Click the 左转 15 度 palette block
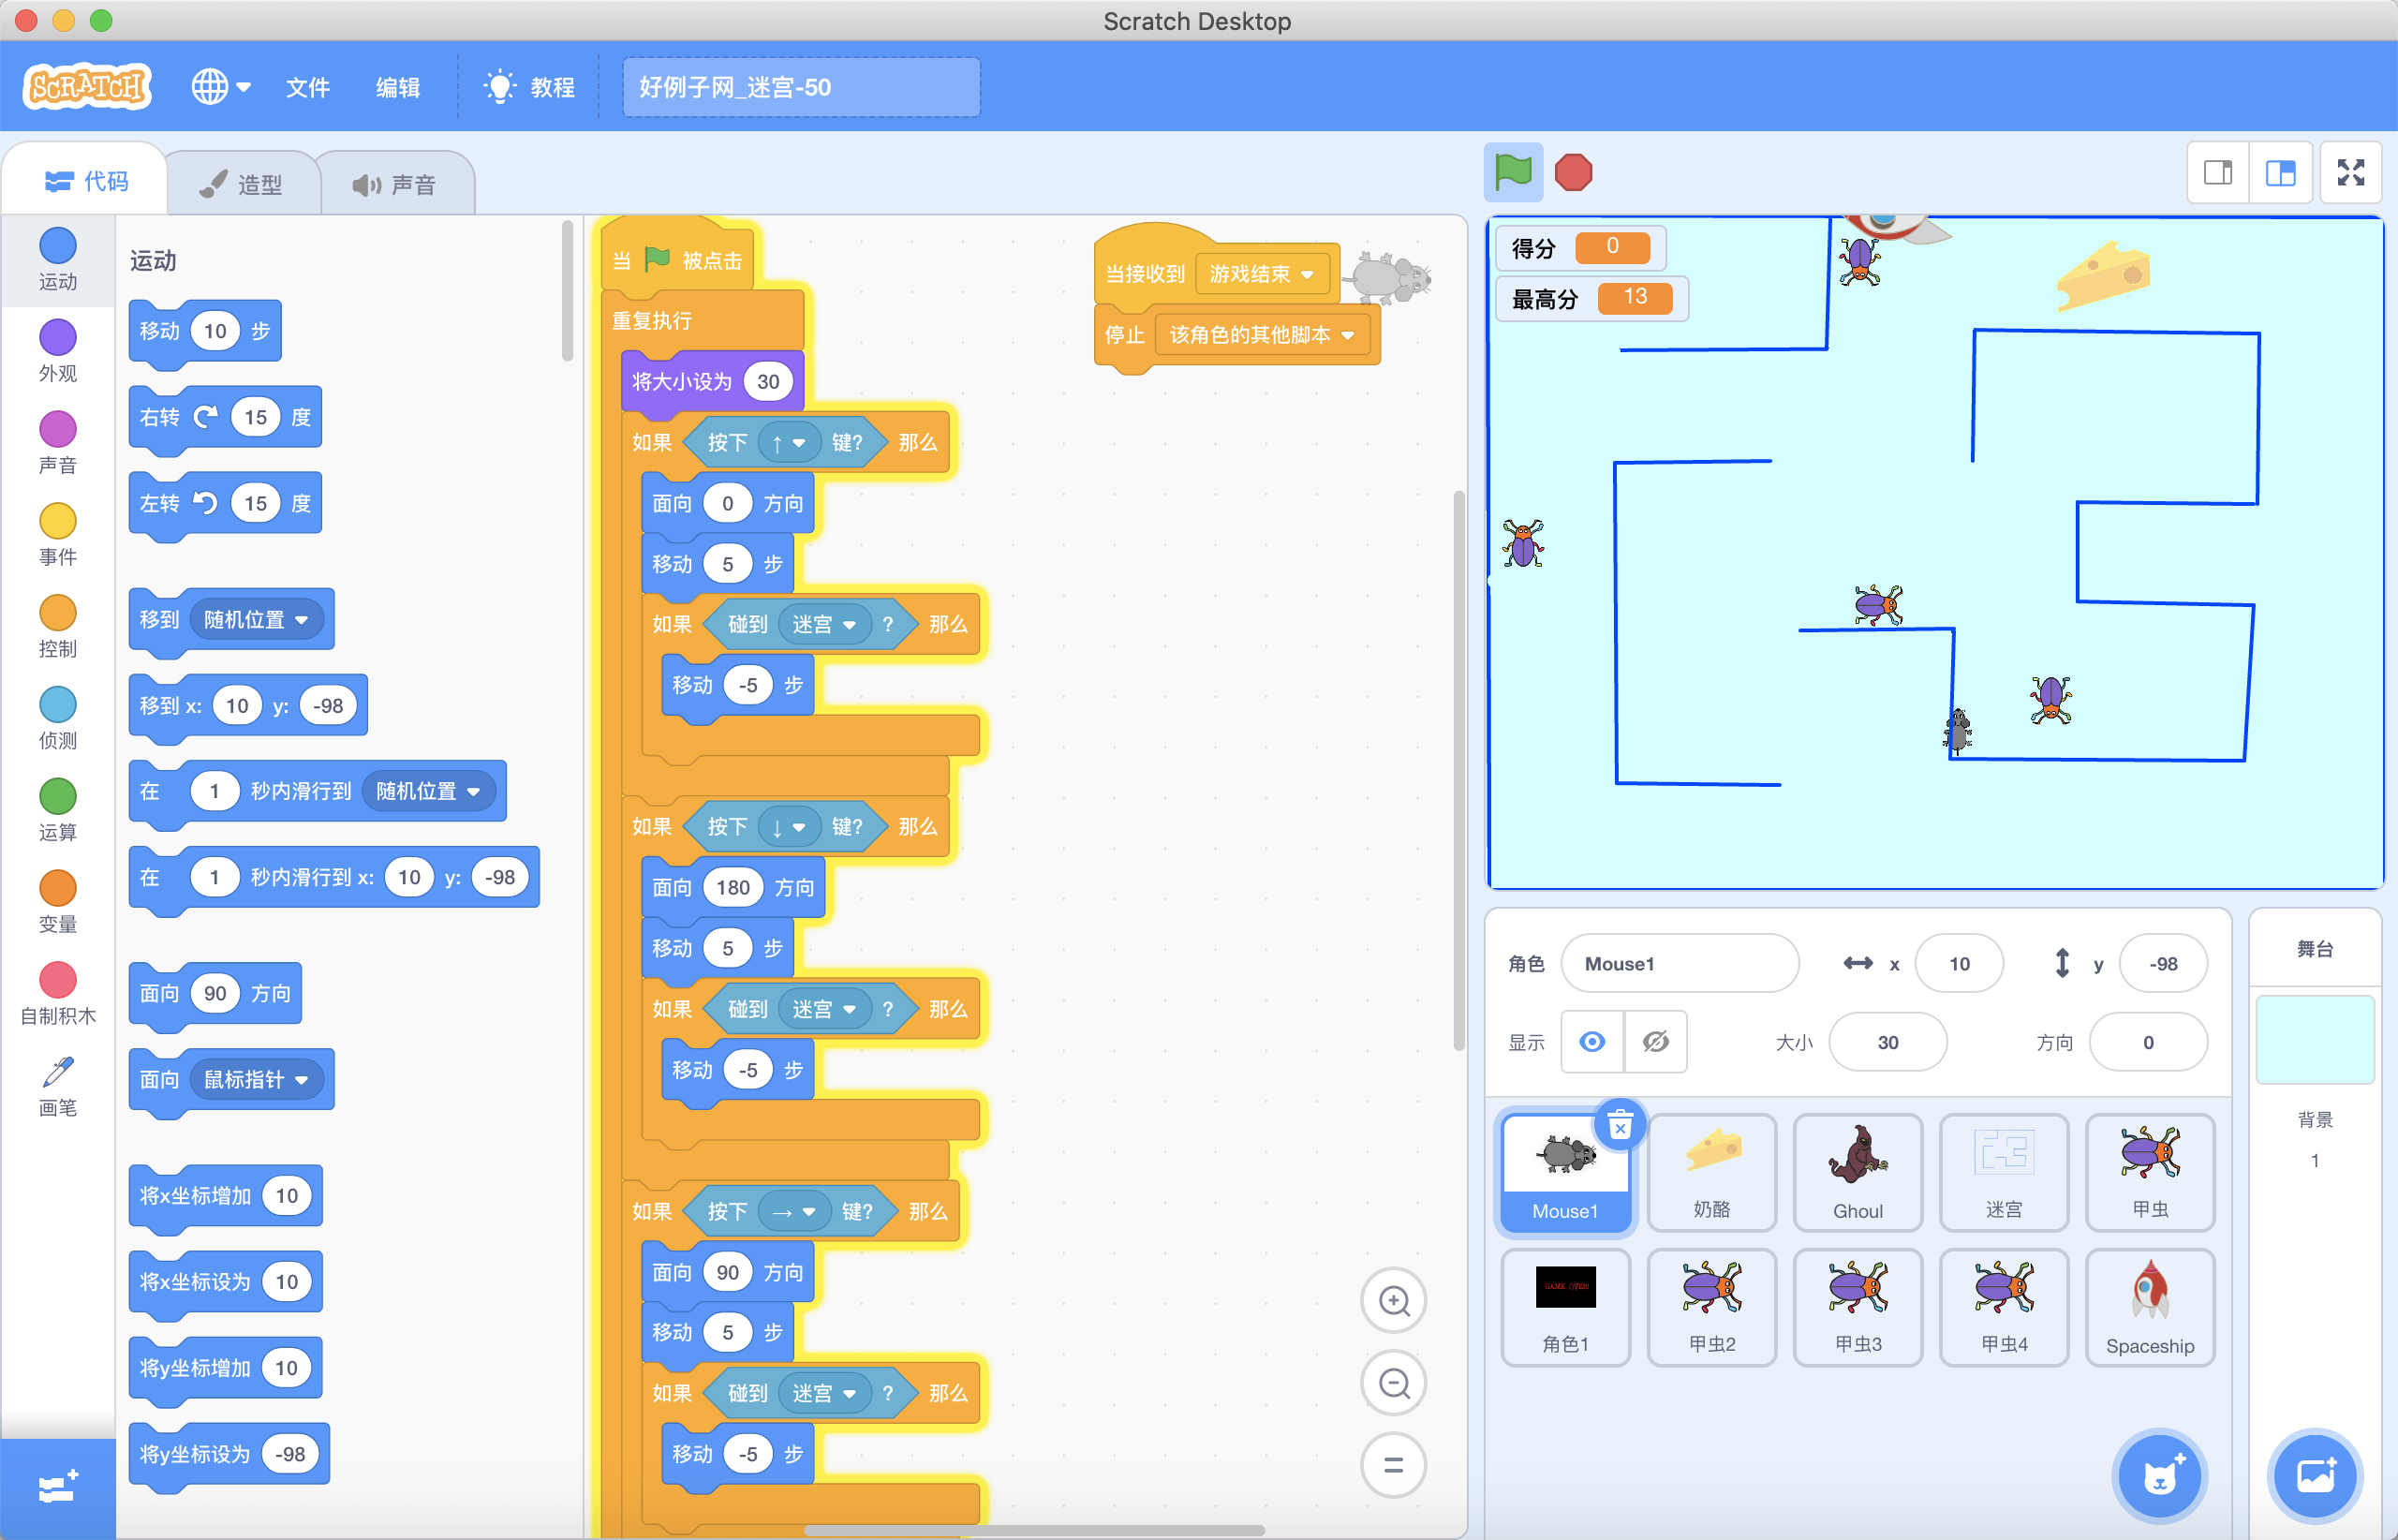 point(225,503)
